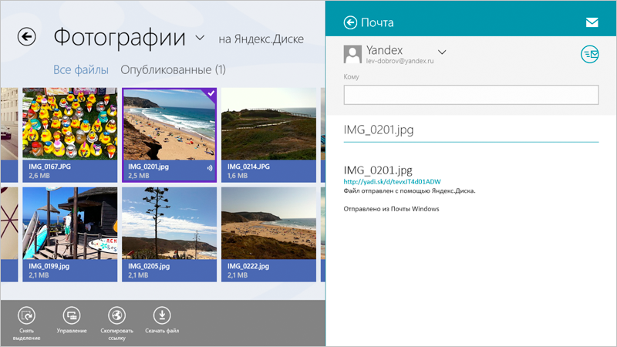Click the на Яндекс.Диске label
Viewport: 617px width, 347px height.
pos(261,39)
